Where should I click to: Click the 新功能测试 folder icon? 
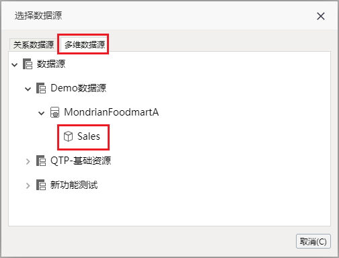click(41, 185)
